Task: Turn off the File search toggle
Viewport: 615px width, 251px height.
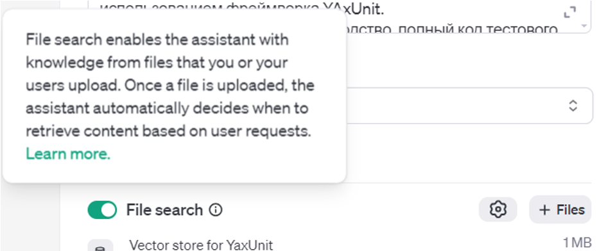Action: click(102, 210)
